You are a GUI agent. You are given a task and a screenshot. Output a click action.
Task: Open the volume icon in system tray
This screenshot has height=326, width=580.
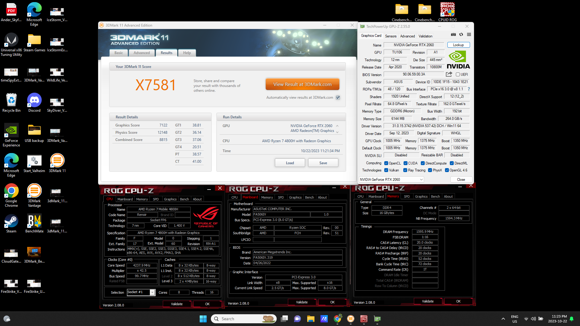tap(533, 319)
